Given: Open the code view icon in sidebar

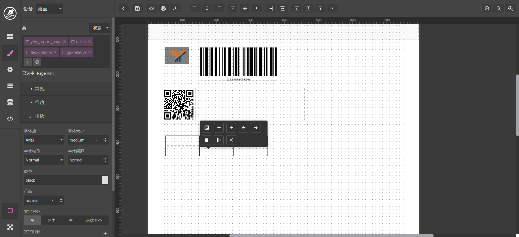Looking at the screenshot, I should coord(10,119).
